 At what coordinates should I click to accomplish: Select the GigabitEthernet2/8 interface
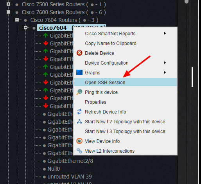coord(70,161)
